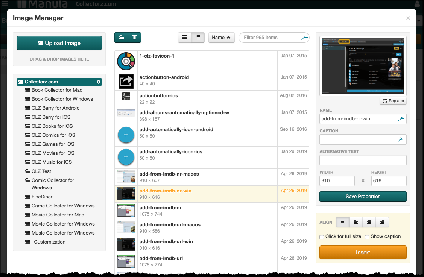Open the hamburger menu in Manula header
The width and height of the screenshot is (424, 277).
(5, 3)
